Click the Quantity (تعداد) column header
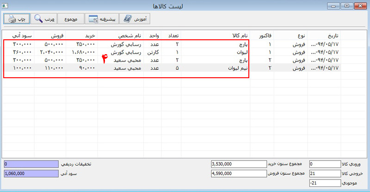 pos(170,36)
